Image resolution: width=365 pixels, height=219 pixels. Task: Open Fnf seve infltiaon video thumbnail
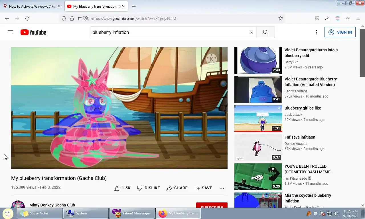point(258,148)
